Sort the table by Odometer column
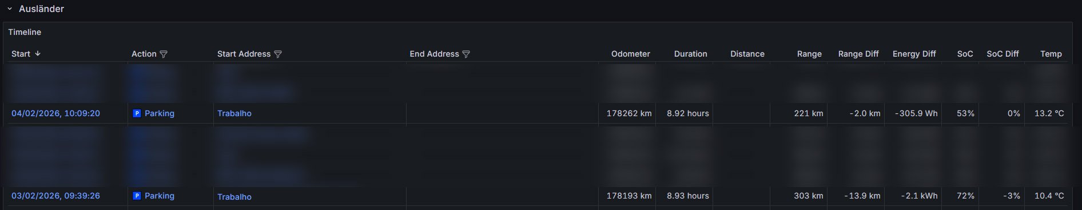 [x=630, y=54]
